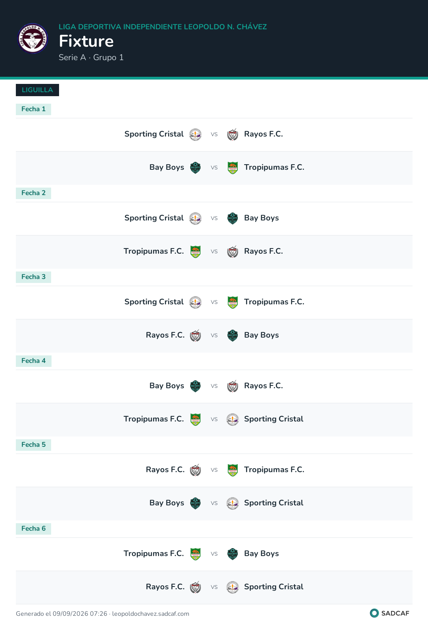Click Bay Boys crest in Fecha 1
This screenshot has width=428, height=634.
[195, 168]
